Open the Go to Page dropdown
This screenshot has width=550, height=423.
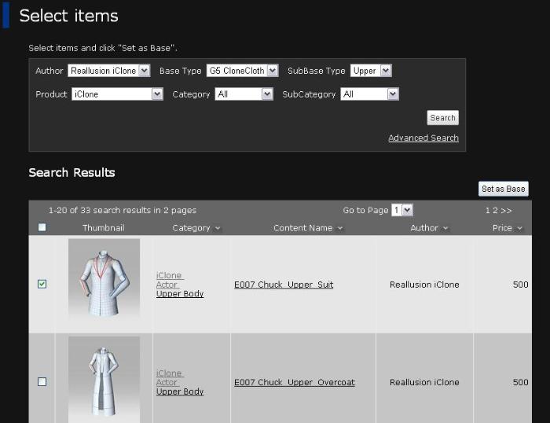click(x=402, y=210)
